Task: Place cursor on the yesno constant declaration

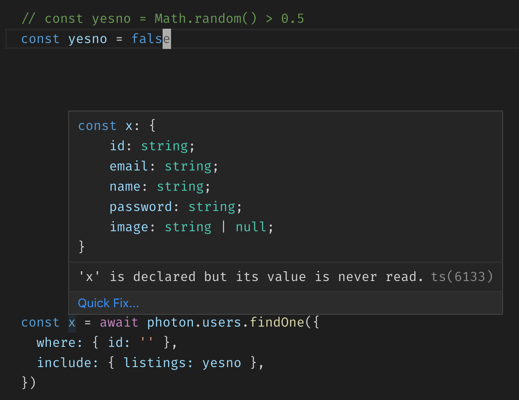Action: (88, 38)
